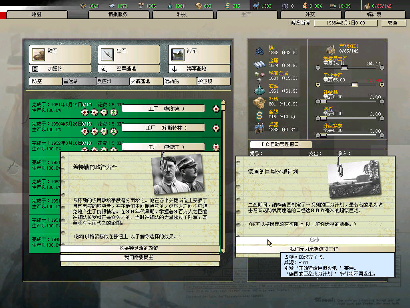This screenshot has width=410, height=308.
Task: Adjust the 补给品 slider handle
Action: (x=324, y=101)
